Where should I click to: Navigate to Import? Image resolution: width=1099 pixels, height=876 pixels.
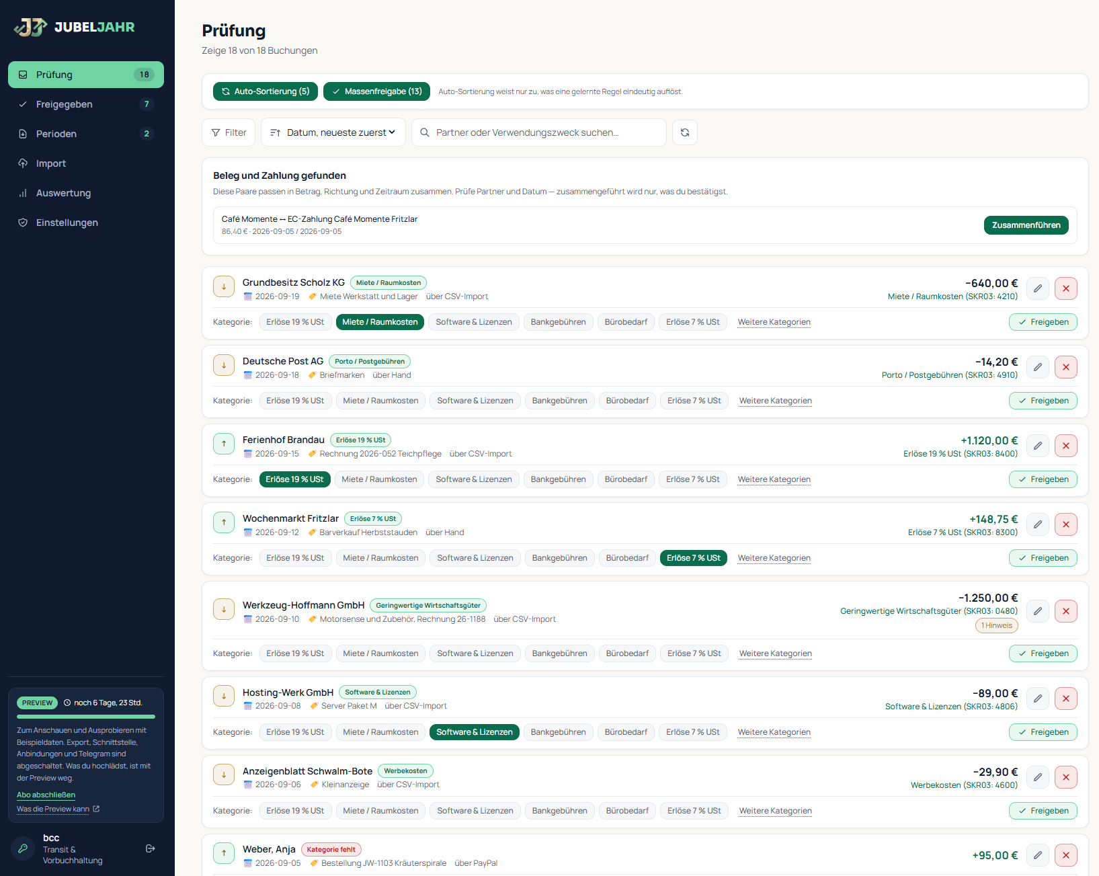pyautogui.click(x=86, y=163)
